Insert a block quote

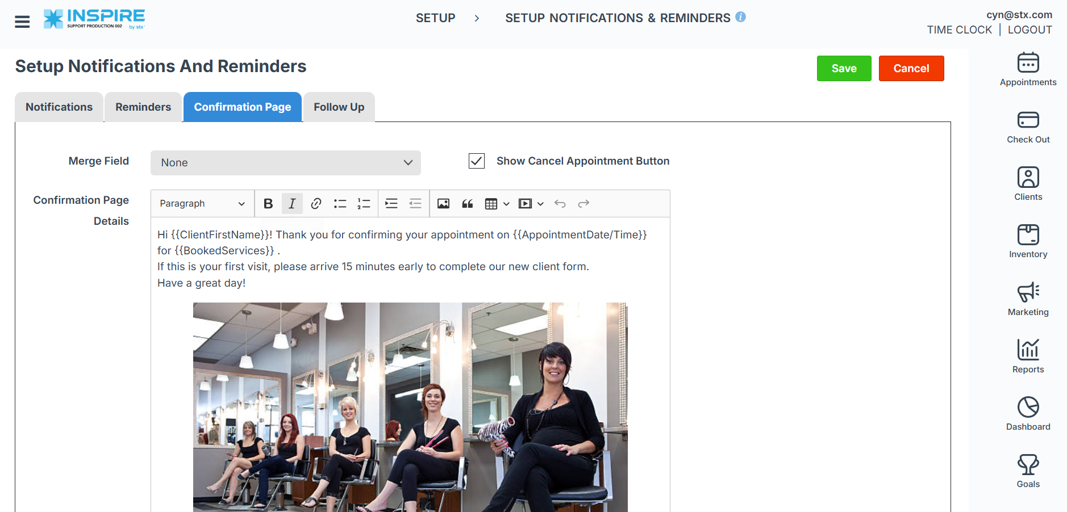[x=467, y=204]
